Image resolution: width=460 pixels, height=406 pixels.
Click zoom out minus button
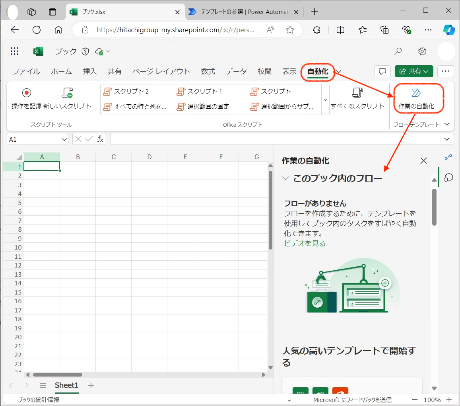[415, 400]
